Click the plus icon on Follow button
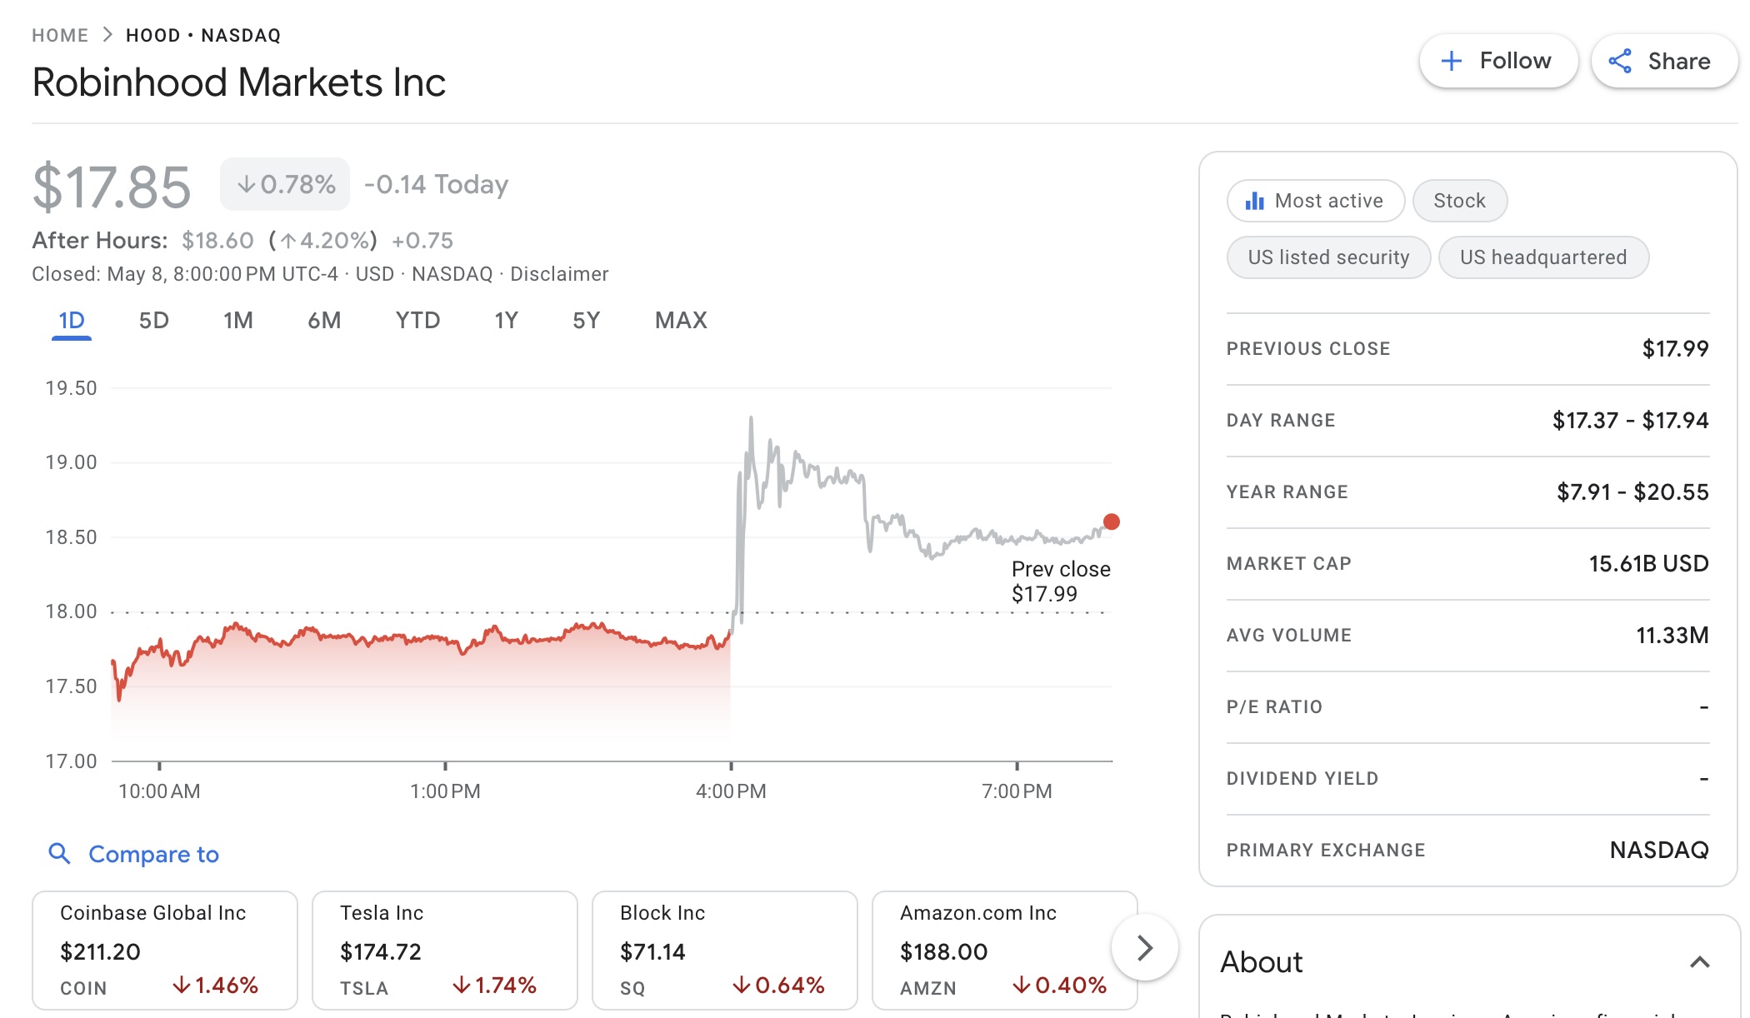1750x1018 pixels. click(1451, 61)
